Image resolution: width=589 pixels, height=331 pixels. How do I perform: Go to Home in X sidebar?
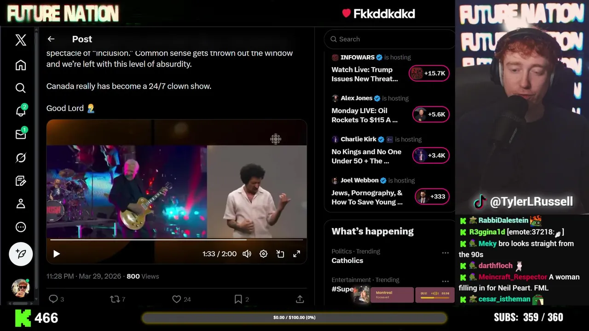click(21, 65)
